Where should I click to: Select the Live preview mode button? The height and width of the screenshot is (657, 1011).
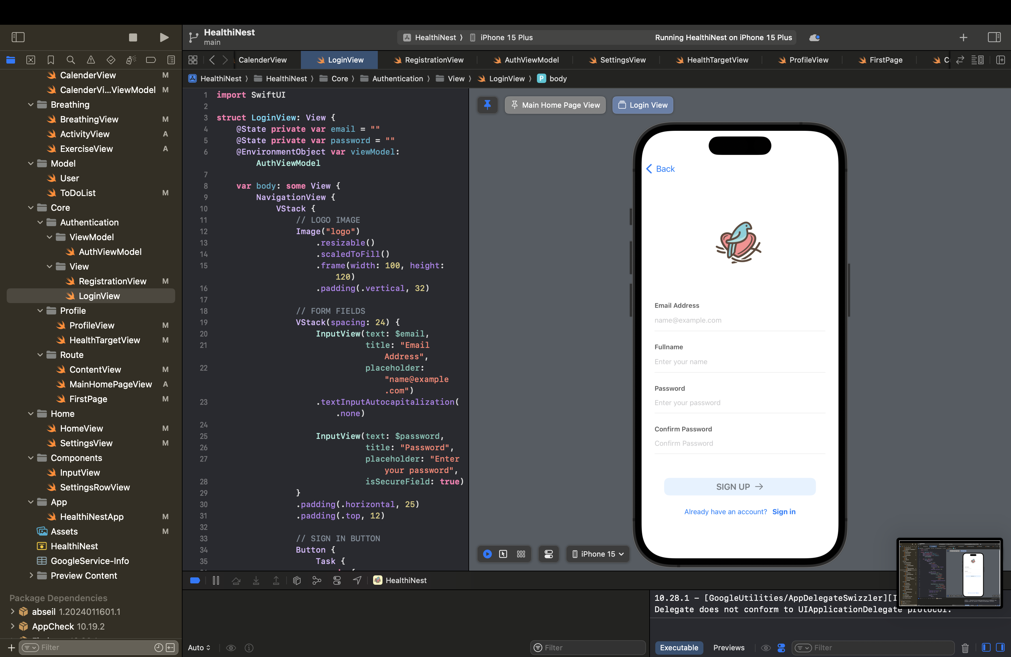pyautogui.click(x=487, y=554)
